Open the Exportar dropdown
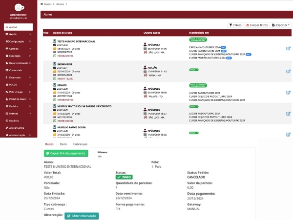Viewport: 293px width, 220px height. click(281, 25)
